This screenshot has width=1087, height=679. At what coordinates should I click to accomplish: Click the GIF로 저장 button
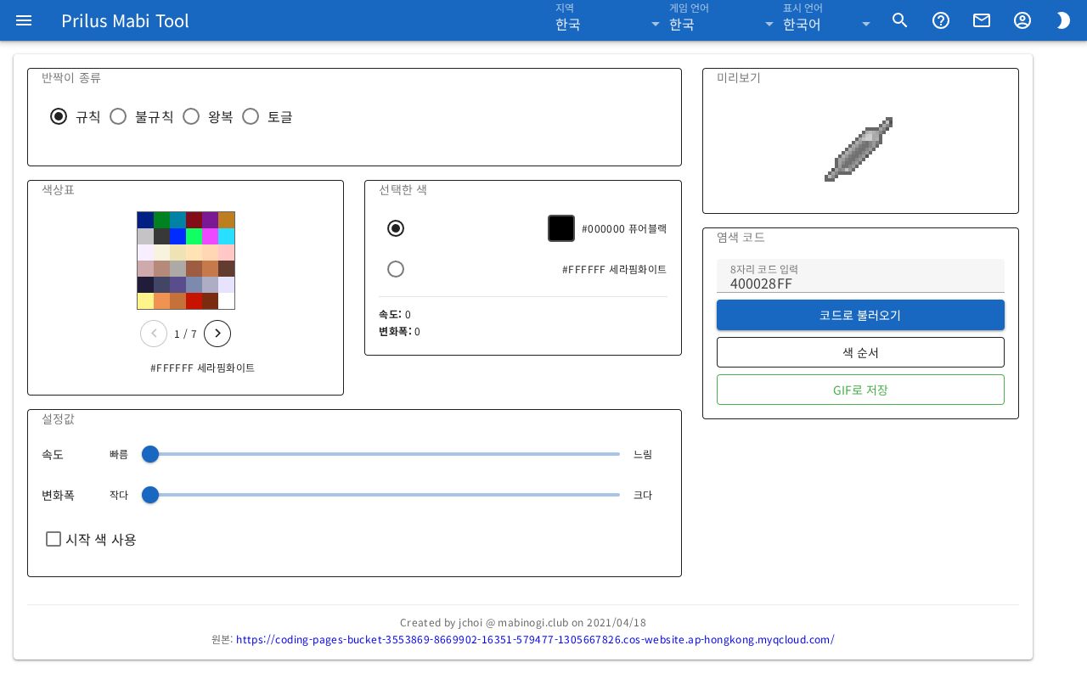(x=860, y=390)
